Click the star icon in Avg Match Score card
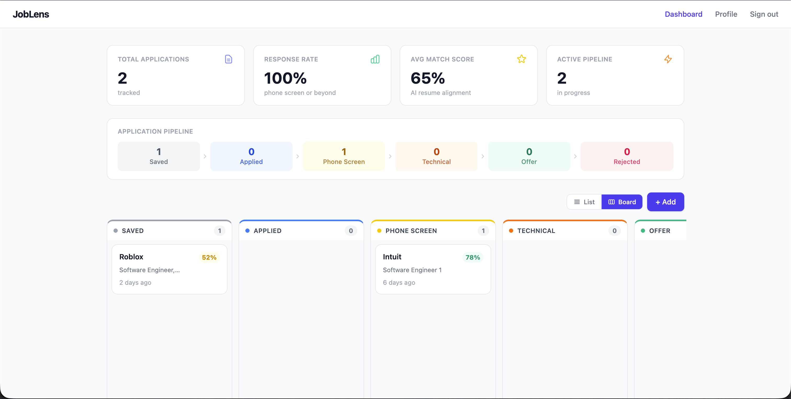791x399 pixels. (521, 59)
